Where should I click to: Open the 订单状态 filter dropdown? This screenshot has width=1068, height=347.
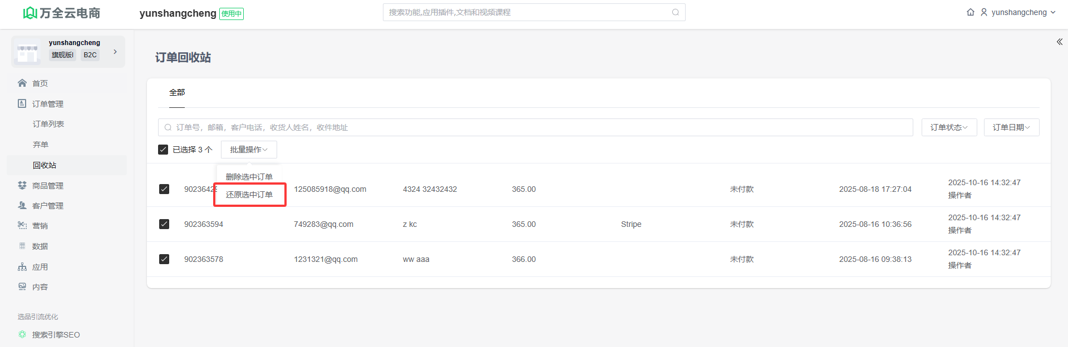point(949,127)
